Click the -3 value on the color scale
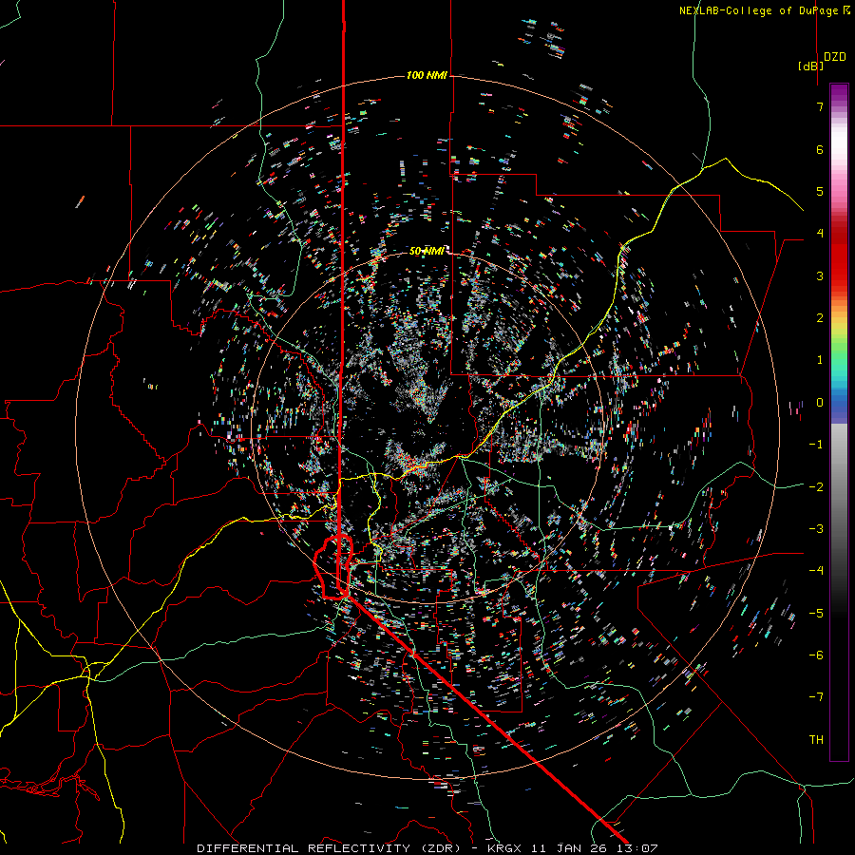 coord(816,529)
